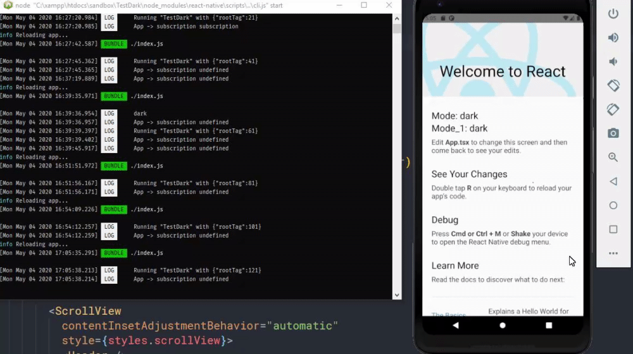Image resolution: width=633 pixels, height=354 pixels.
Task: Click the 'Debug' section heading
Action: click(x=444, y=220)
